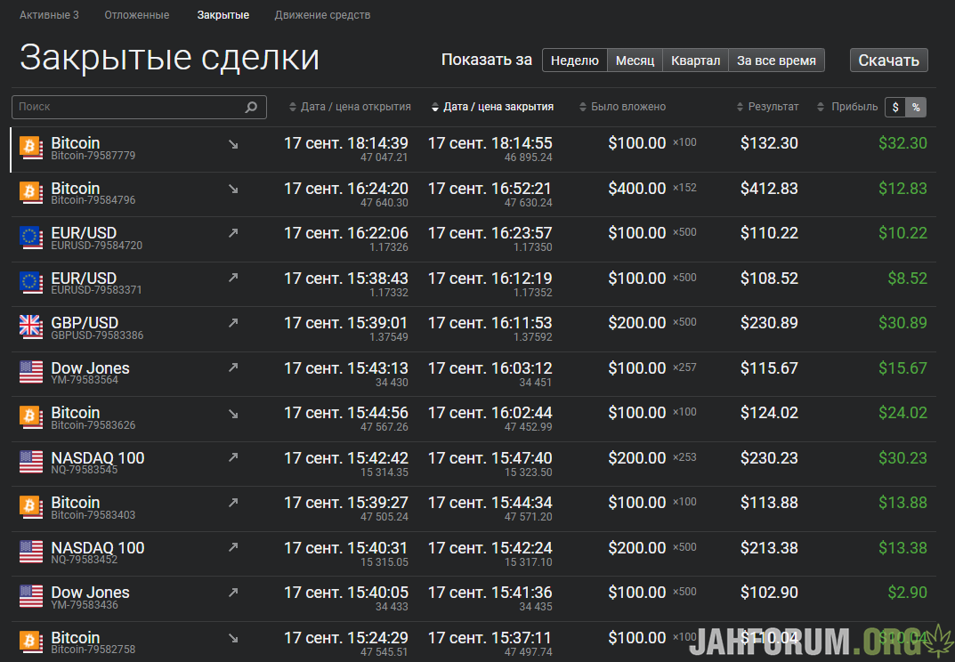Click Bitcoin icon of deal Bitcoin-79587779
The width and height of the screenshot is (955, 662).
point(30,148)
